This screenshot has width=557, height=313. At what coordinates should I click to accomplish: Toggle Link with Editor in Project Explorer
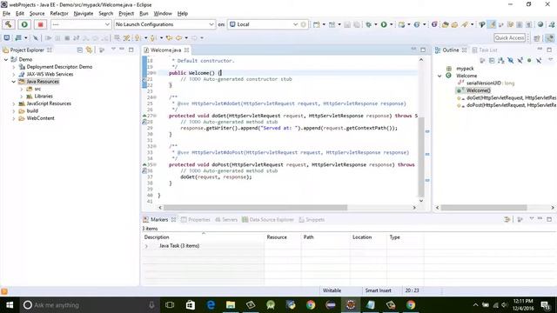[89, 50]
